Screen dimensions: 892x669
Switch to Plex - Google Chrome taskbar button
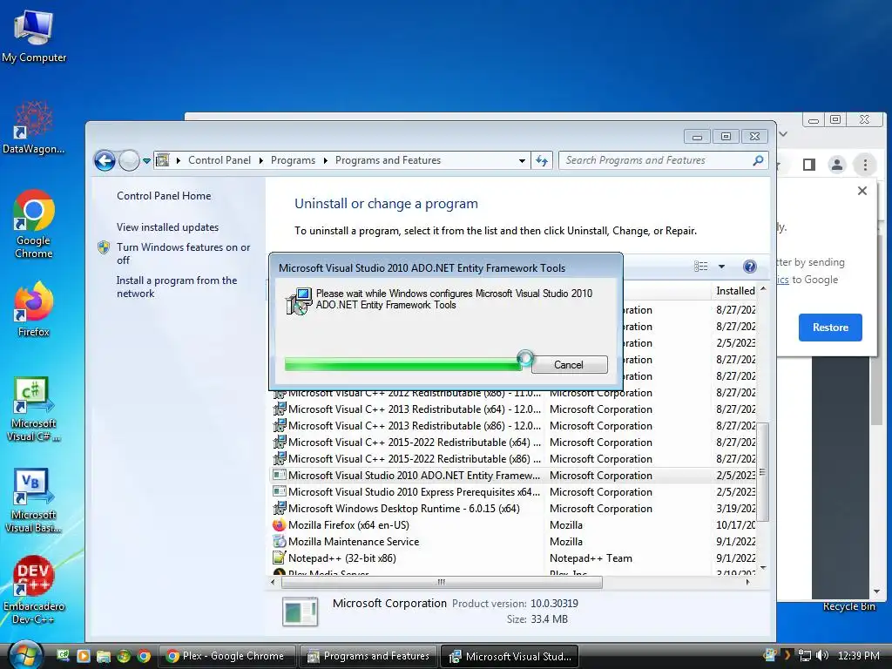coord(227,656)
